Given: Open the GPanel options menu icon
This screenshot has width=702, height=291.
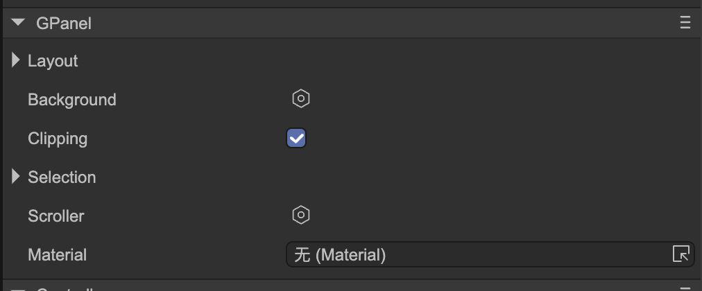Looking at the screenshot, I should pos(685,23).
